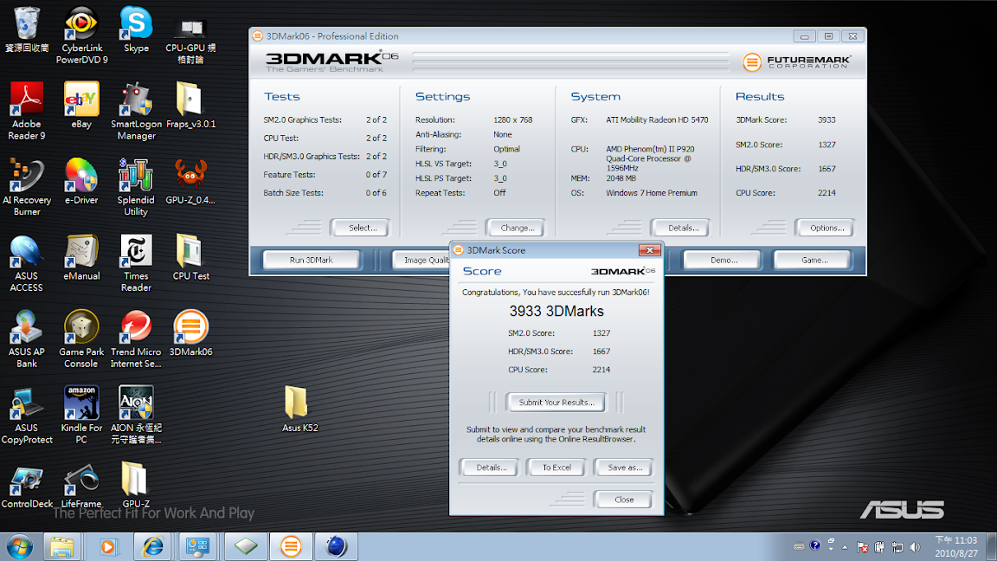Image resolution: width=997 pixels, height=561 pixels.
Task: Click the 1280 x 768 resolution value
Action: (512, 119)
